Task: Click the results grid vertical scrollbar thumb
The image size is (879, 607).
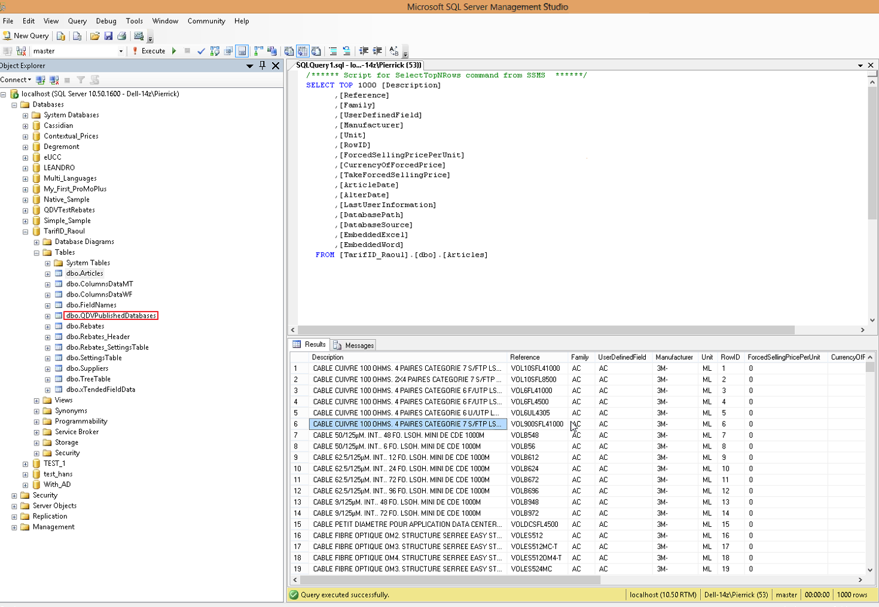Action: [x=870, y=367]
